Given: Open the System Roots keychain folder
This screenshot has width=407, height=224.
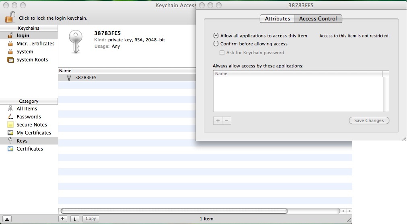Looking at the screenshot, I should [32, 60].
